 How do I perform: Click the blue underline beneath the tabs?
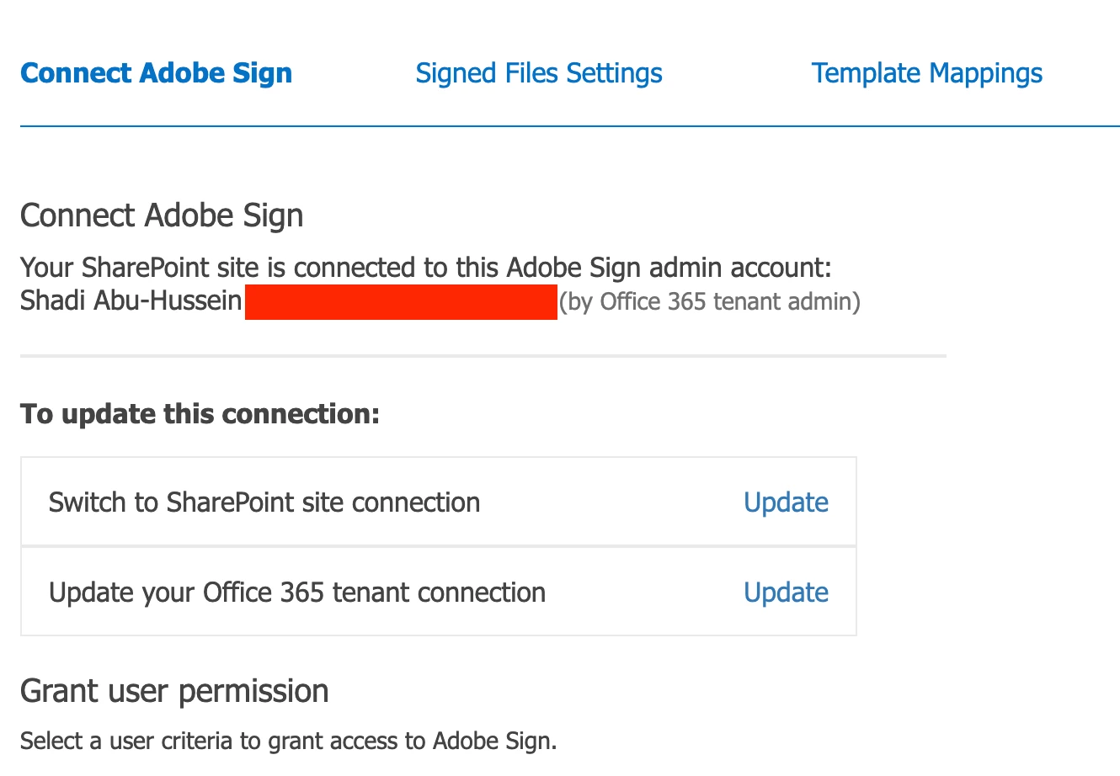(x=569, y=126)
